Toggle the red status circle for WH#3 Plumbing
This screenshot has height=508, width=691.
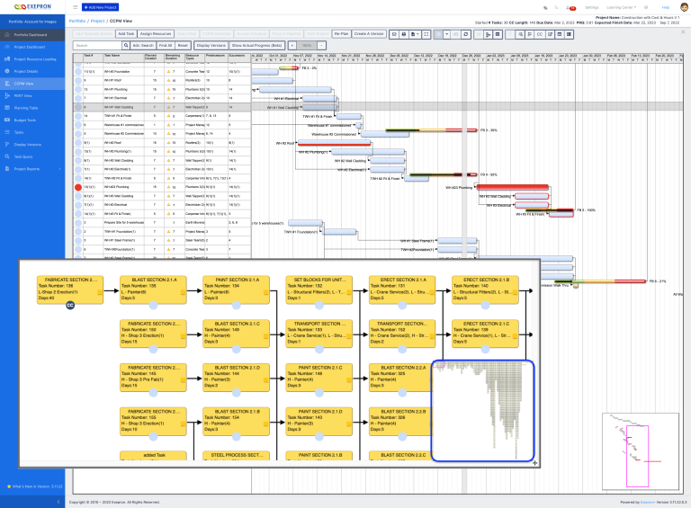[x=77, y=187]
